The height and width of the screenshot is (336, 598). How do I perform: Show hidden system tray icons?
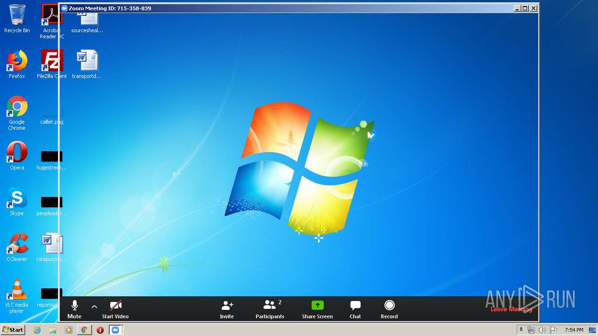[521, 330]
